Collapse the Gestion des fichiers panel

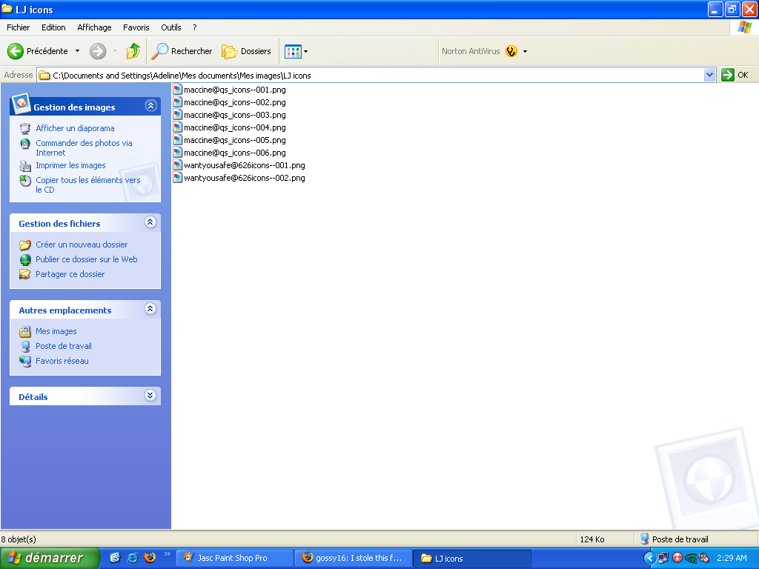click(x=150, y=222)
